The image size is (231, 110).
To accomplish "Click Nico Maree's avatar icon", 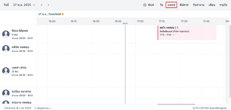I will [x=6, y=34].
